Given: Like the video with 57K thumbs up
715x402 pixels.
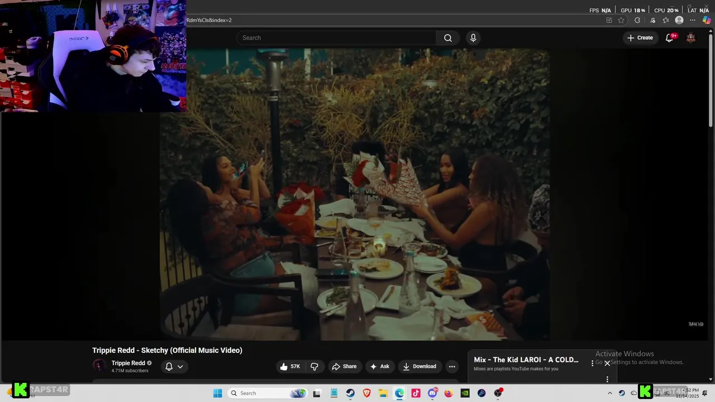Looking at the screenshot, I should [x=290, y=366].
